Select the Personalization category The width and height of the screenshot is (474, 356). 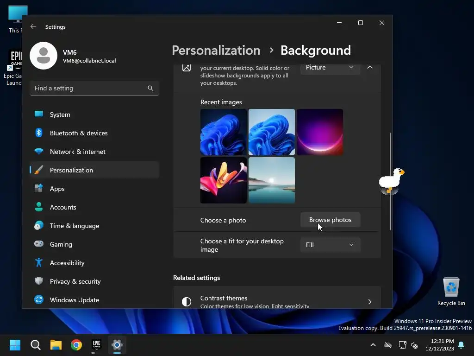pos(94,170)
